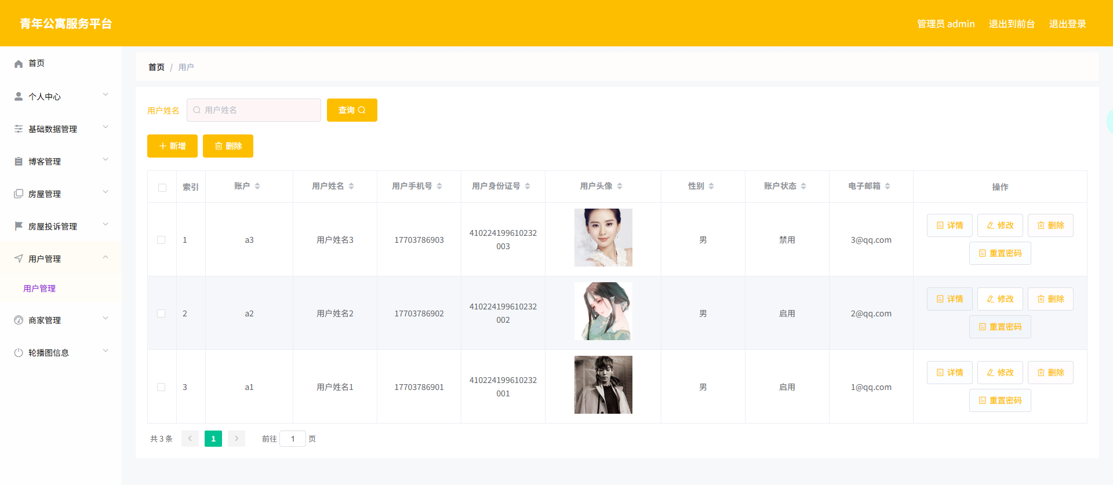Sort by 电子邮箱 column arrows

click(888, 186)
